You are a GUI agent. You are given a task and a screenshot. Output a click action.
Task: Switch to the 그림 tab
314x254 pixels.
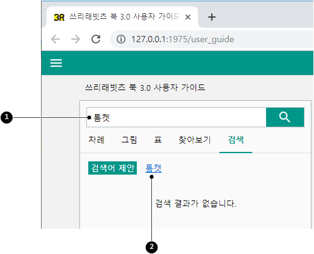[129, 140]
